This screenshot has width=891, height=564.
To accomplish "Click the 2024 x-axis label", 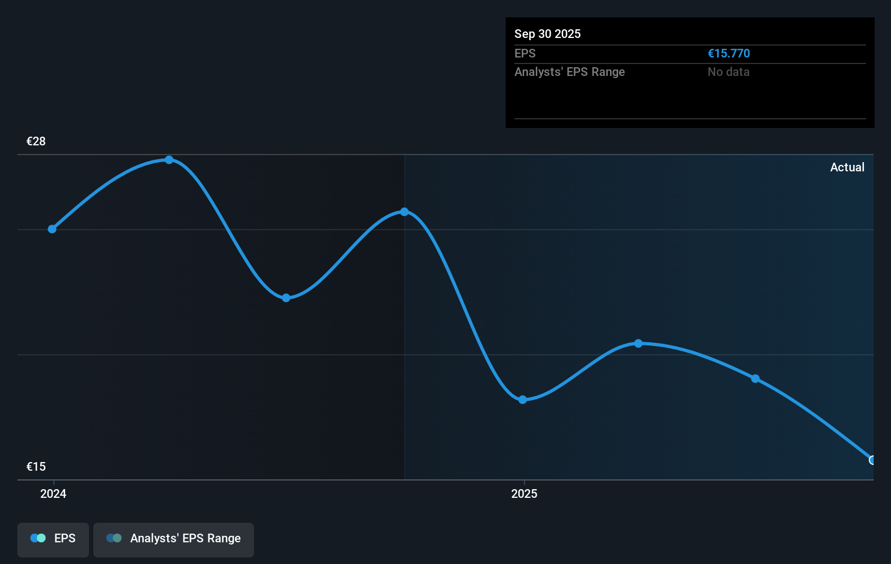I will 53,493.
